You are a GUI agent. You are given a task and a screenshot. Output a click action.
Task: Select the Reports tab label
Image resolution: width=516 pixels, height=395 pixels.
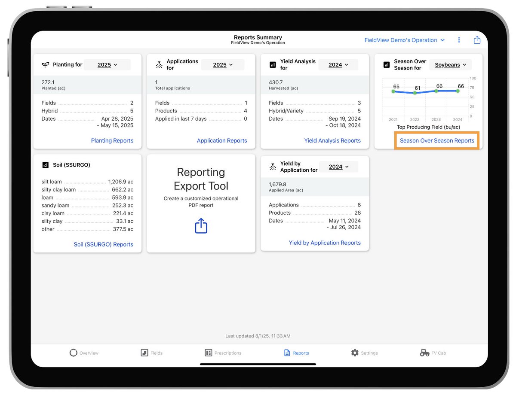click(x=301, y=353)
